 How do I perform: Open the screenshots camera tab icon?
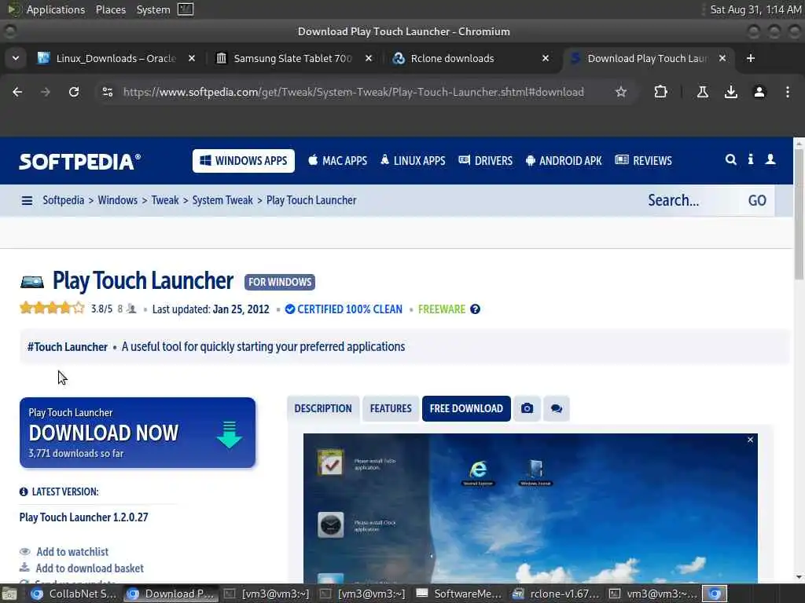(x=527, y=408)
